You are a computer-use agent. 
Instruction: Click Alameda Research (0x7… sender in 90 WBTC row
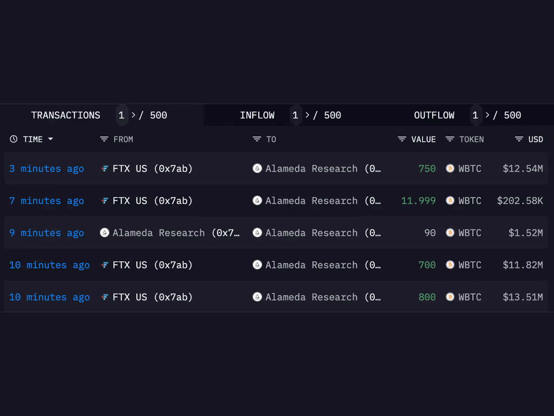tap(176, 233)
